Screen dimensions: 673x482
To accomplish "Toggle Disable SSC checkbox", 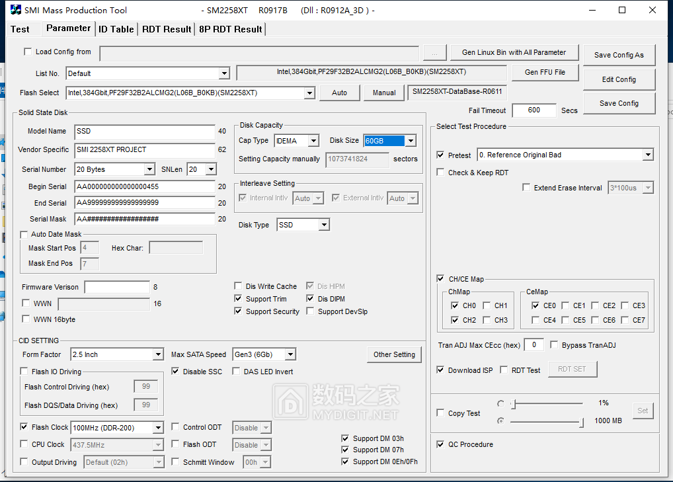I will coord(175,372).
